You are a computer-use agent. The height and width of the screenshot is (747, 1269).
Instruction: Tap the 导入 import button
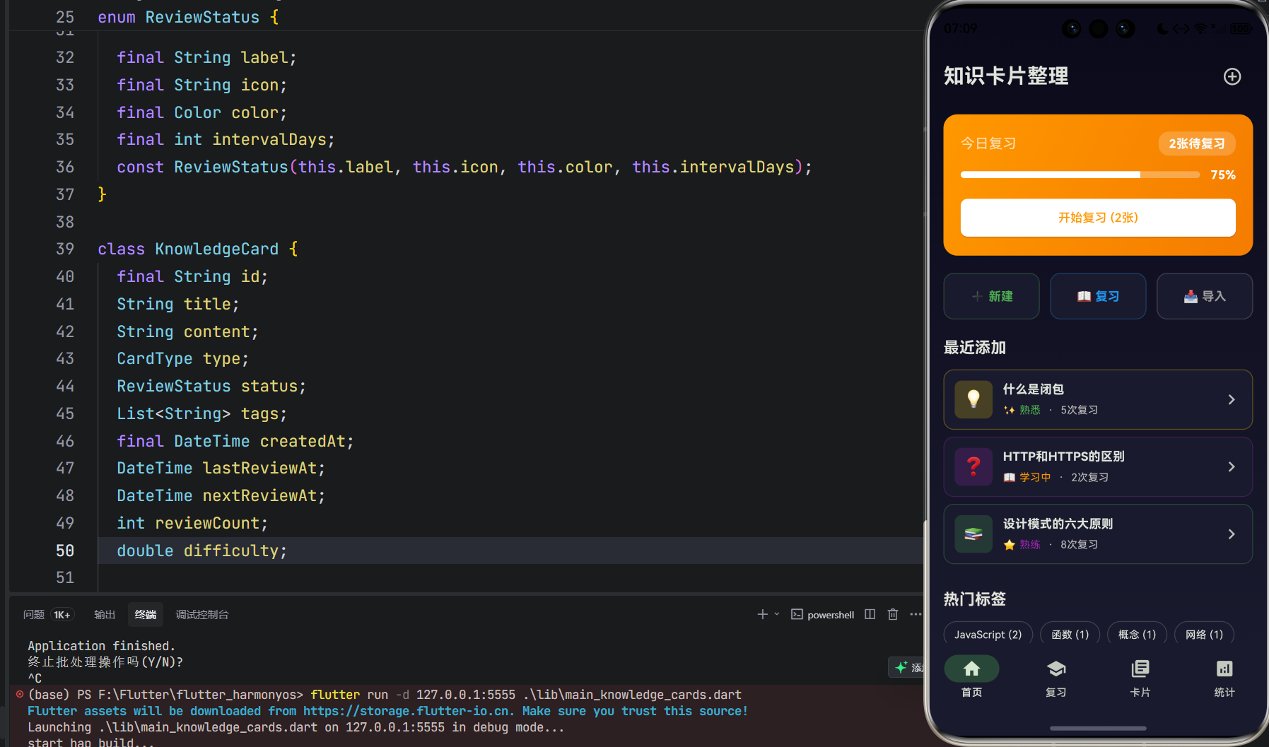click(1205, 296)
